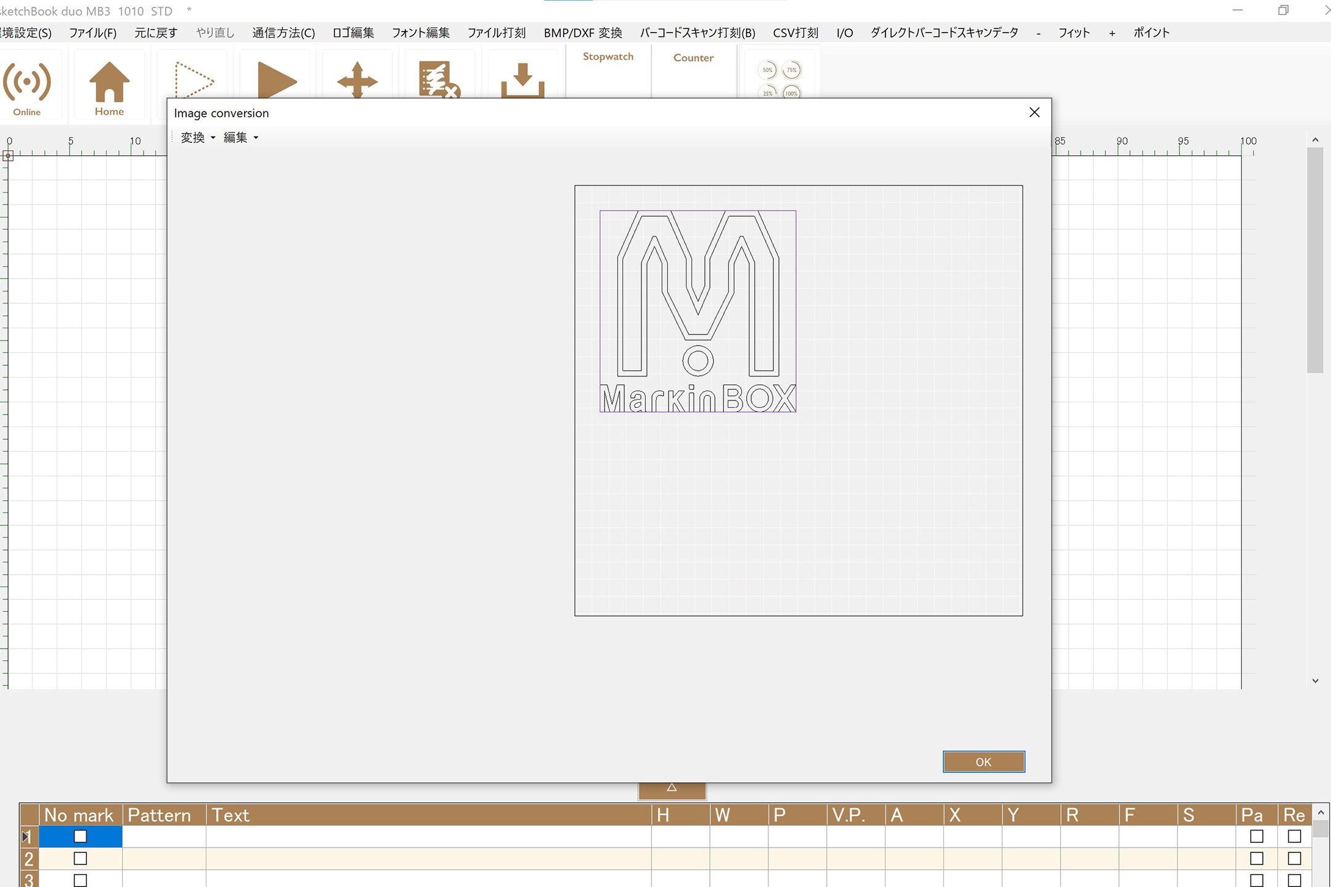This screenshot has width=1331, height=887.
Task: Open the ロゴ編集 menu
Action: (x=353, y=33)
